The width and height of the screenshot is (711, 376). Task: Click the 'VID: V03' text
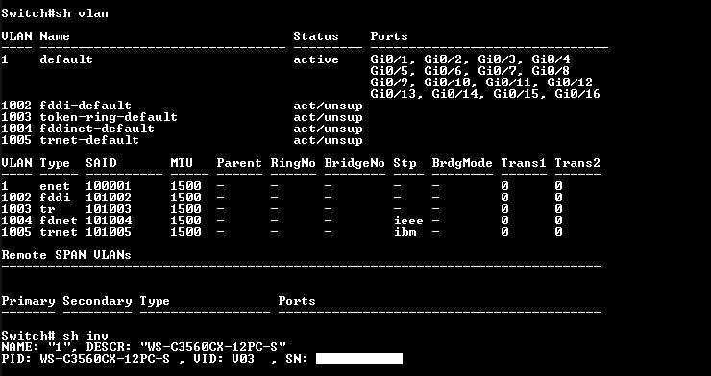point(224,359)
